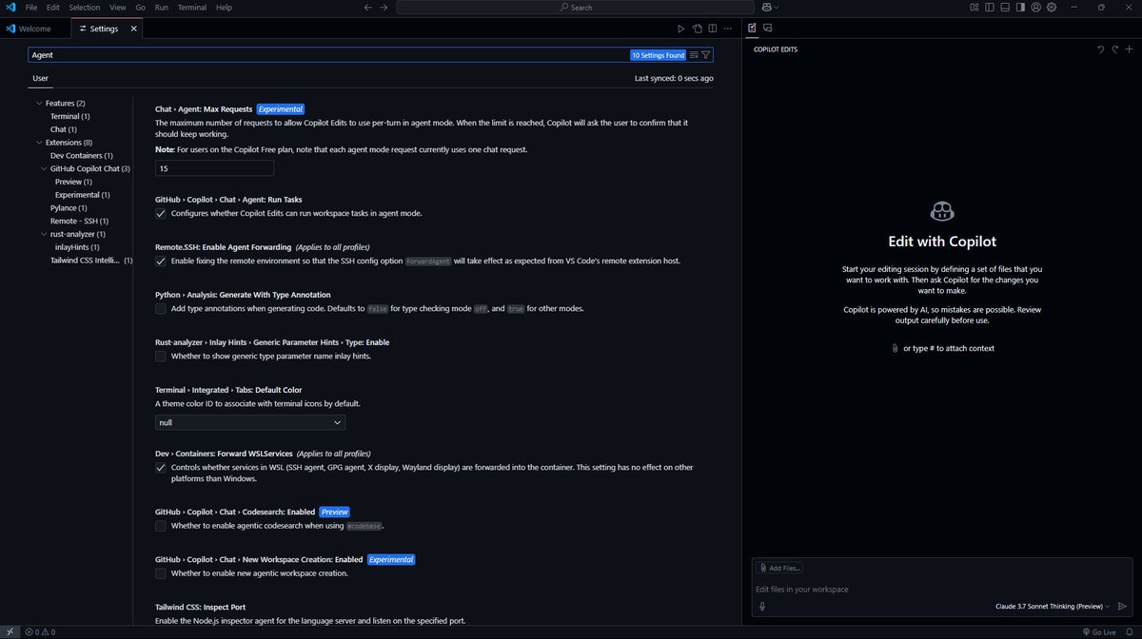This screenshot has width=1142, height=639.
Task: Select Tailwind CSS IntelliSense tree item
Action: [x=91, y=260]
